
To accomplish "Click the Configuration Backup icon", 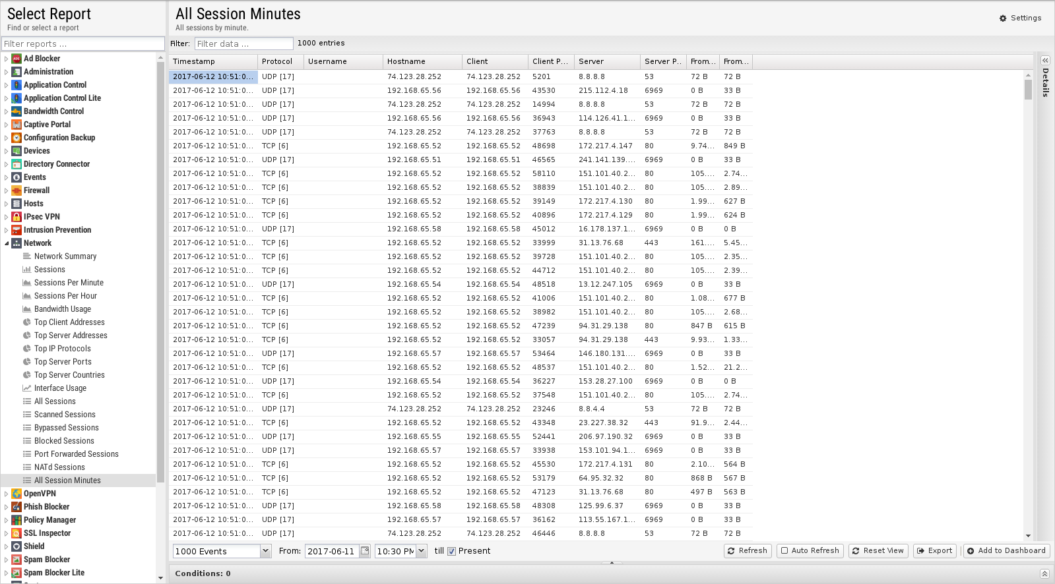I will [x=16, y=138].
